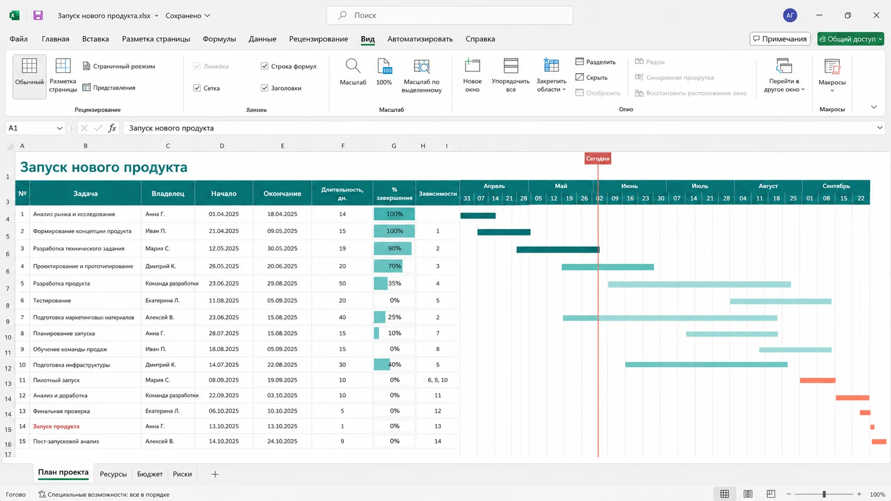Image resolution: width=891 pixels, height=501 pixels.
Task: Click the Масштаб magnifier icon
Action: (353, 66)
